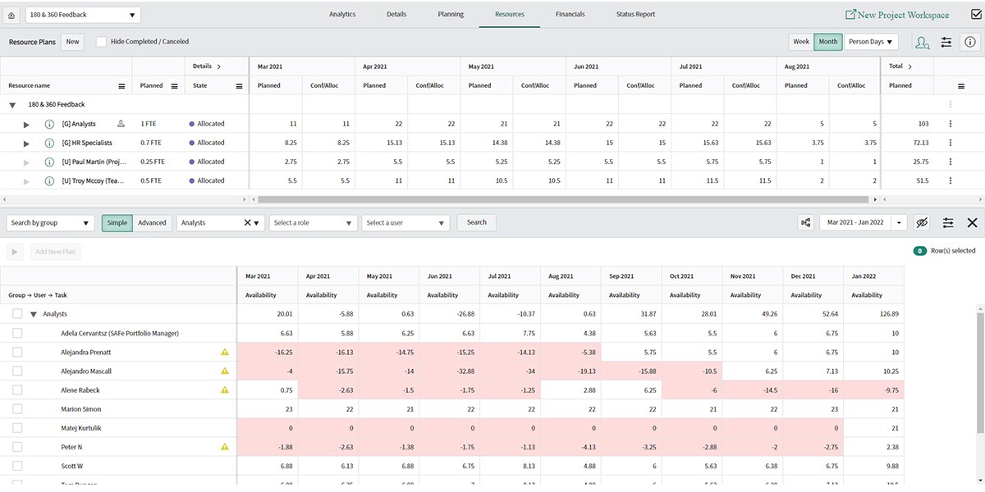The width and height of the screenshot is (985, 492).
Task: Open the resource finder user-search icon
Action: [922, 42]
